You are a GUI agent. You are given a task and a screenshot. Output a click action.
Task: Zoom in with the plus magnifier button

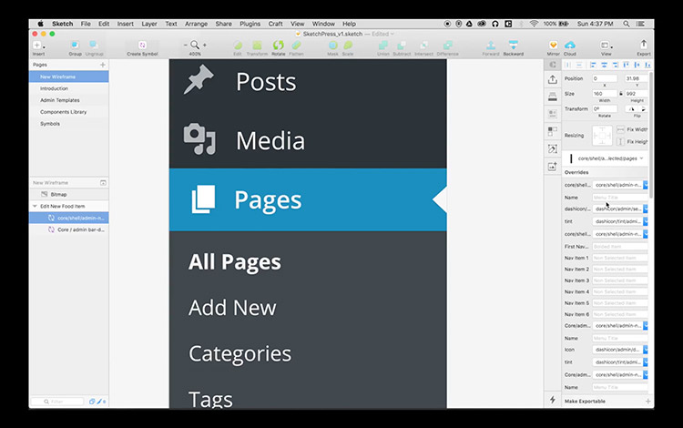tap(205, 45)
